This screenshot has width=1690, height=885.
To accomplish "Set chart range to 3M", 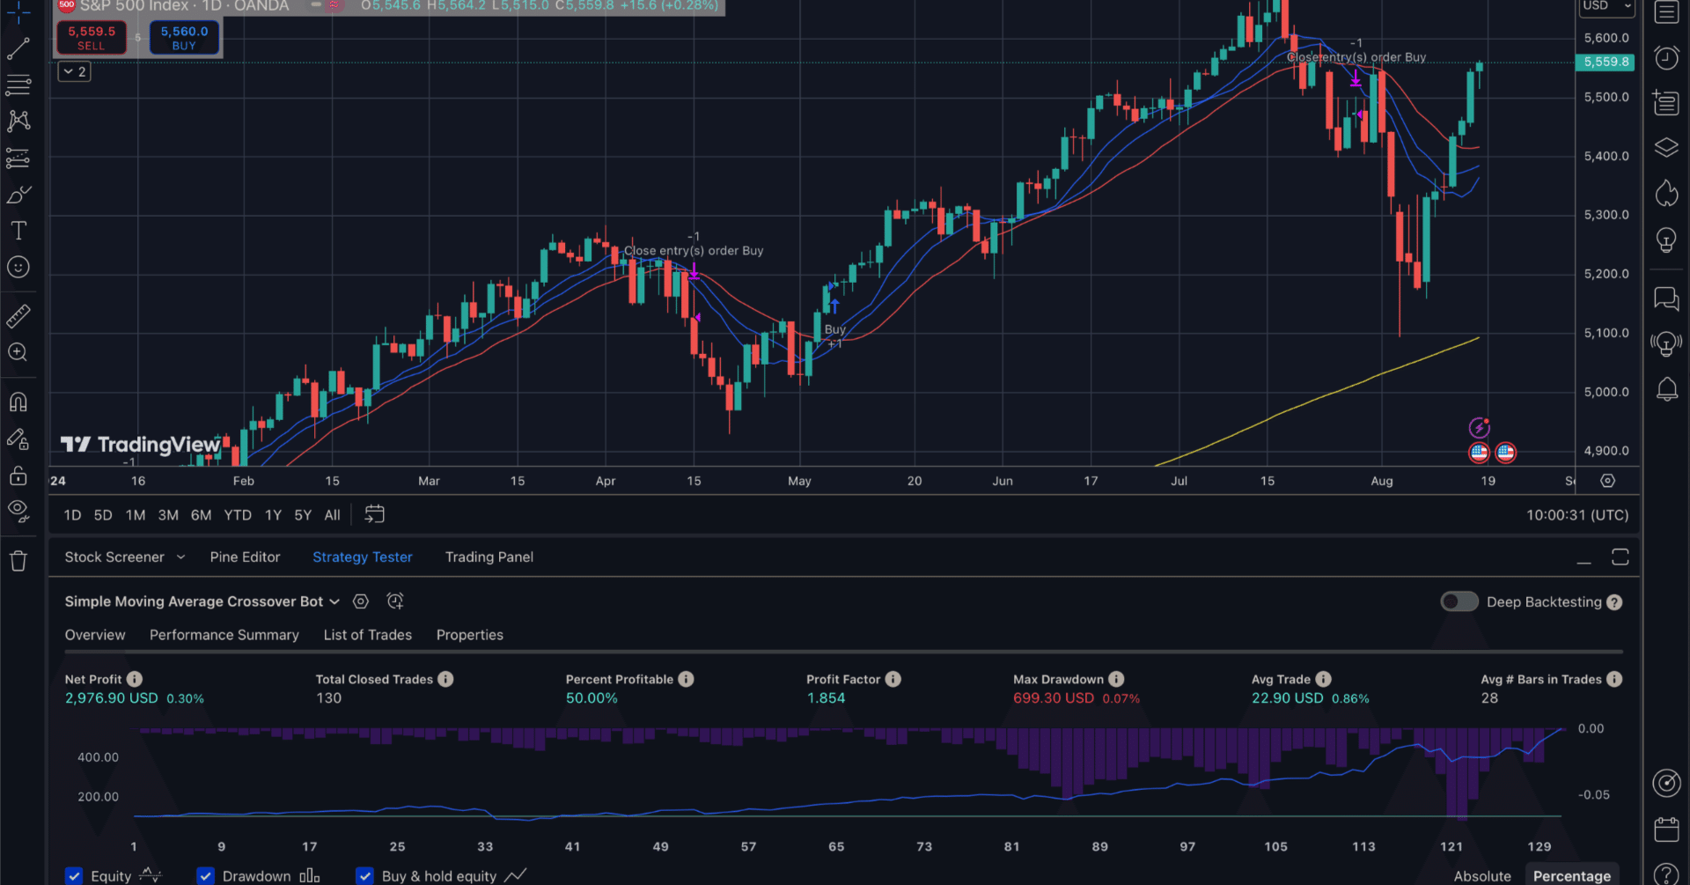I will [168, 515].
